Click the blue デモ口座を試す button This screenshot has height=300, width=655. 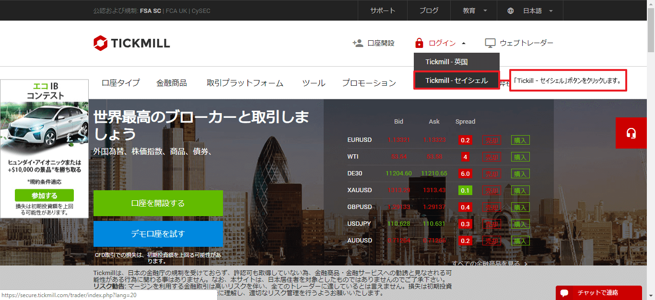click(158, 234)
